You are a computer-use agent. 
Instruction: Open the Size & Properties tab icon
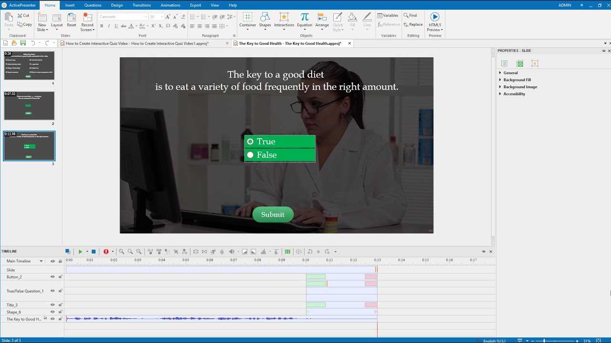click(x=520, y=63)
